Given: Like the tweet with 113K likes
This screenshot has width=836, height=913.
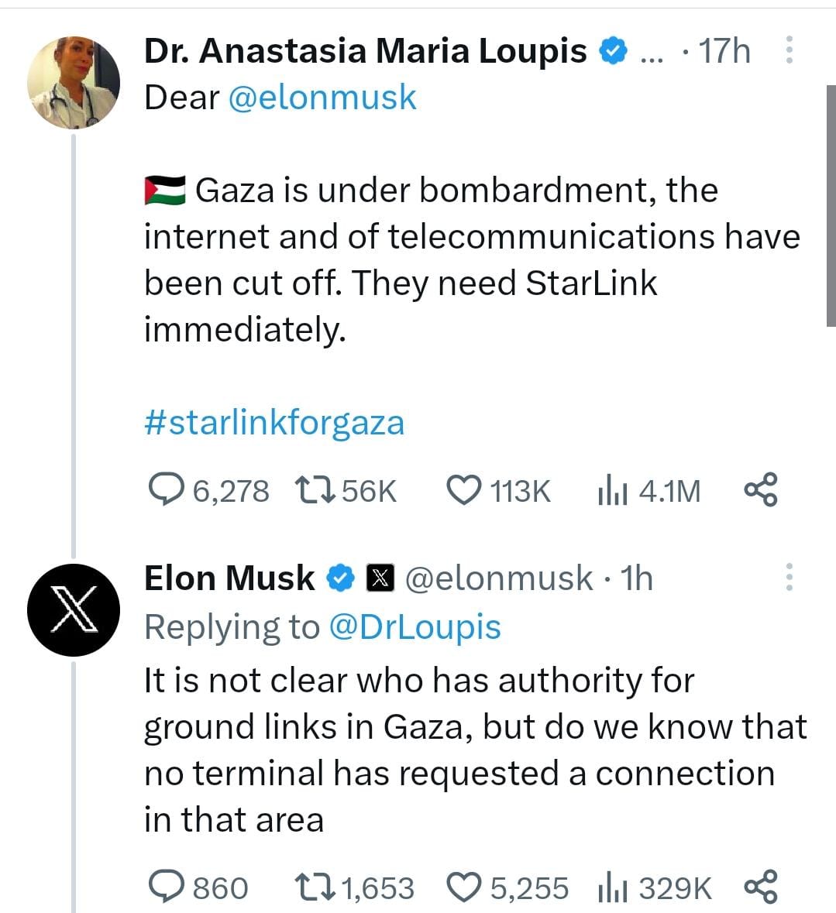Looking at the screenshot, I should [464, 490].
